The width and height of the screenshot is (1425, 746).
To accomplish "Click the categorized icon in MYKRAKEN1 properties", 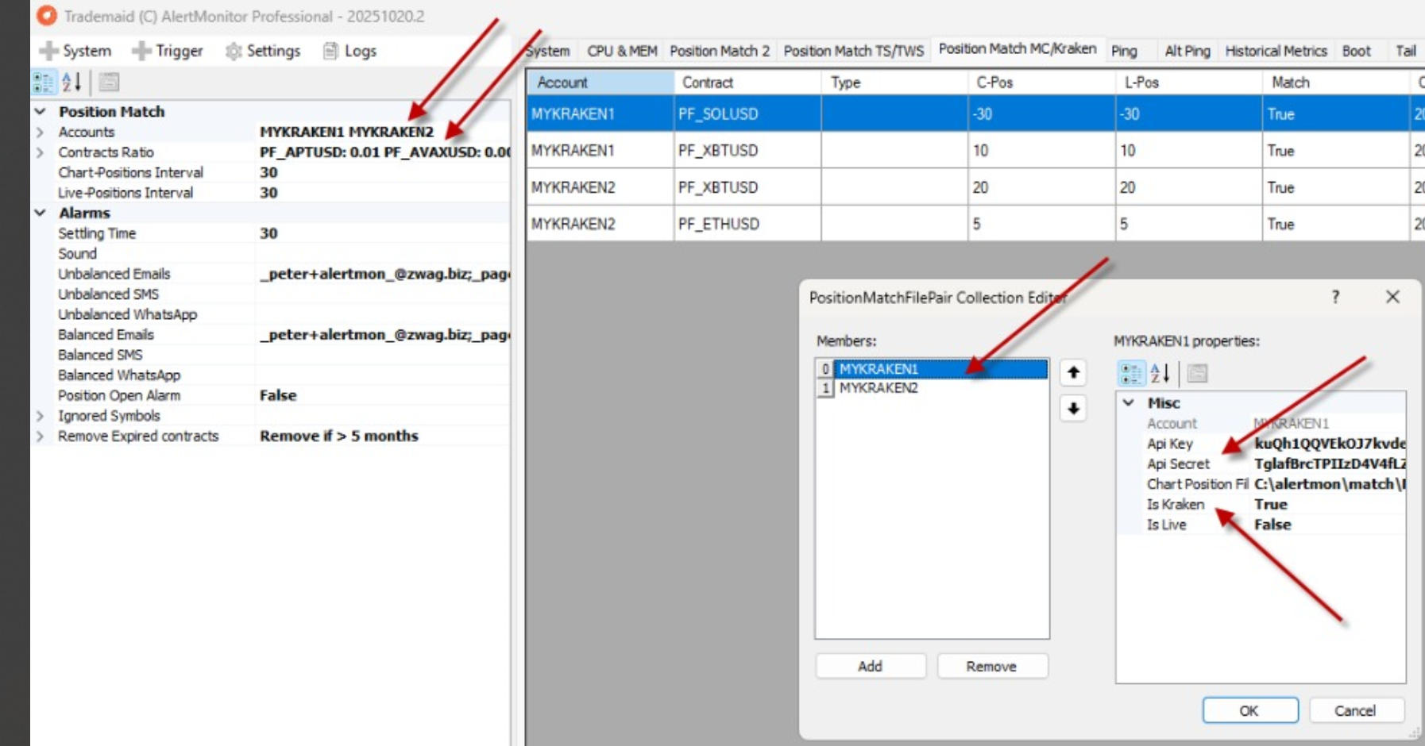I will (1130, 373).
